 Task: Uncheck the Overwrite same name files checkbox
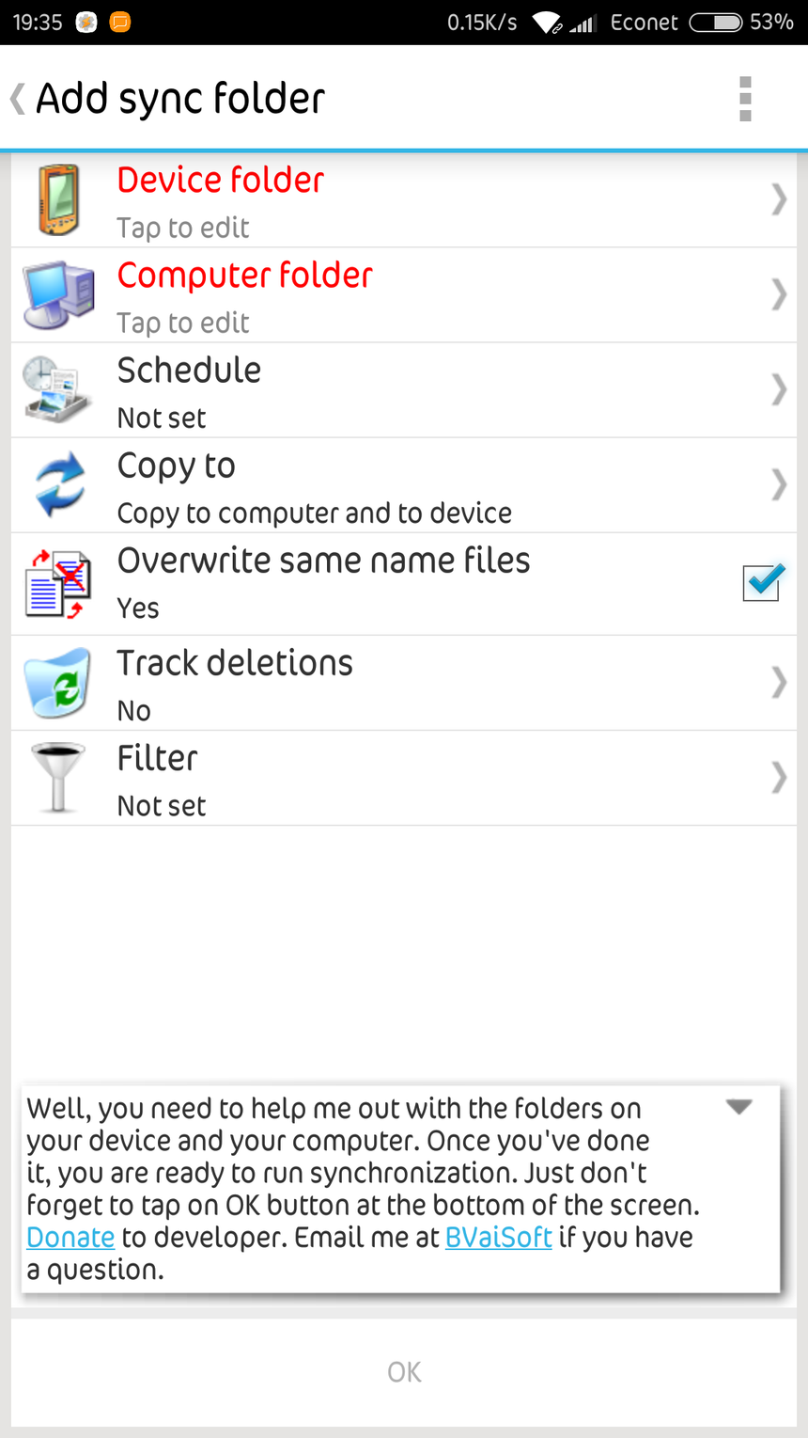pyautogui.click(x=761, y=582)
